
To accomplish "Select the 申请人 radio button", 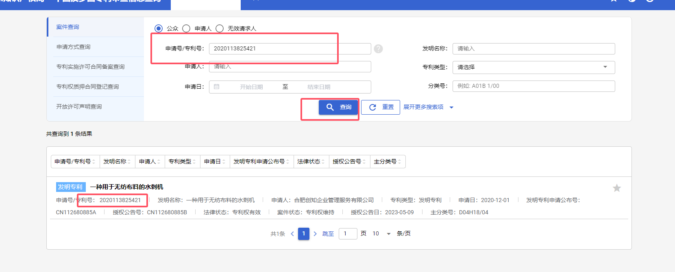I will pos(186,28).
